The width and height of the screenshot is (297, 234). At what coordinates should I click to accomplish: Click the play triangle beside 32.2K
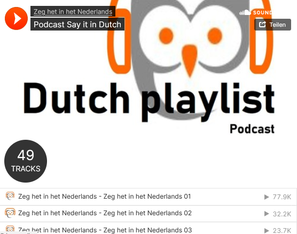pos(267,214)
